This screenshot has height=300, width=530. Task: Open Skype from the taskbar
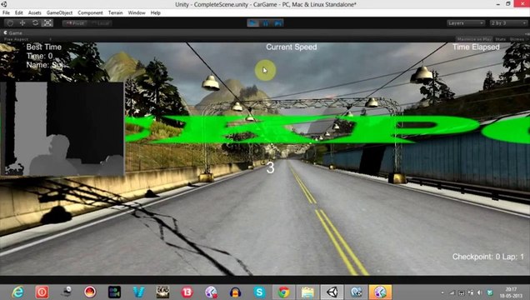pyautogui.click(x=259, y=292)
